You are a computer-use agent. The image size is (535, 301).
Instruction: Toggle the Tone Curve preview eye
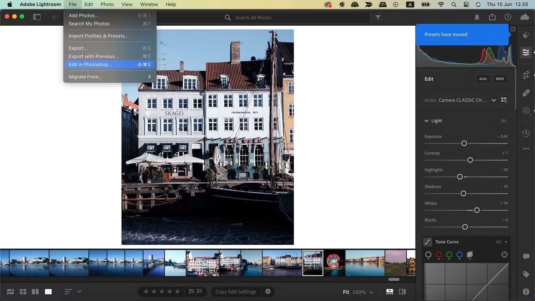coord(498,242)
